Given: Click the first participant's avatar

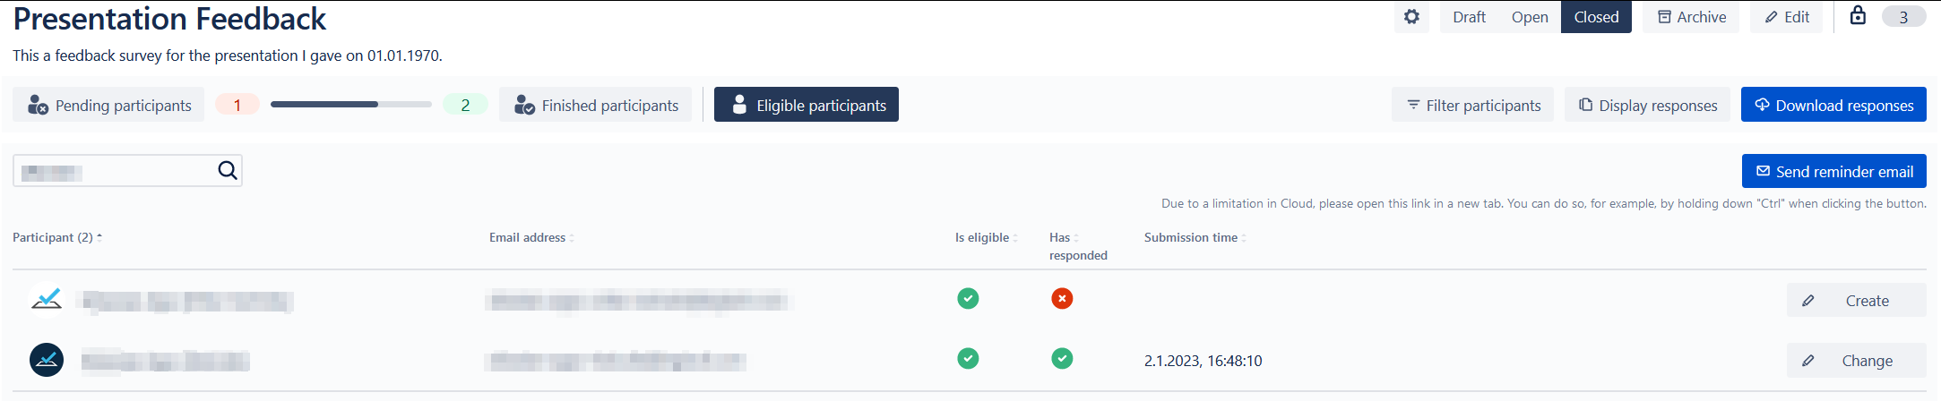Looking at the screenshot, I should click(x=47, y=300).
